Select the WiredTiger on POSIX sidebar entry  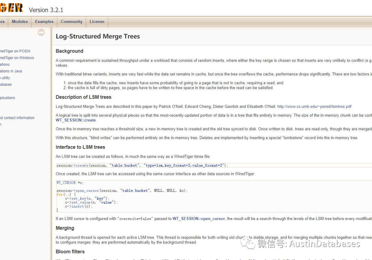(15, 51)
